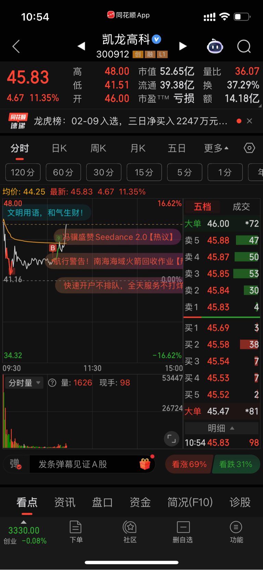Choose the 60分 period

pyautogui.click(x=63, y=172)
